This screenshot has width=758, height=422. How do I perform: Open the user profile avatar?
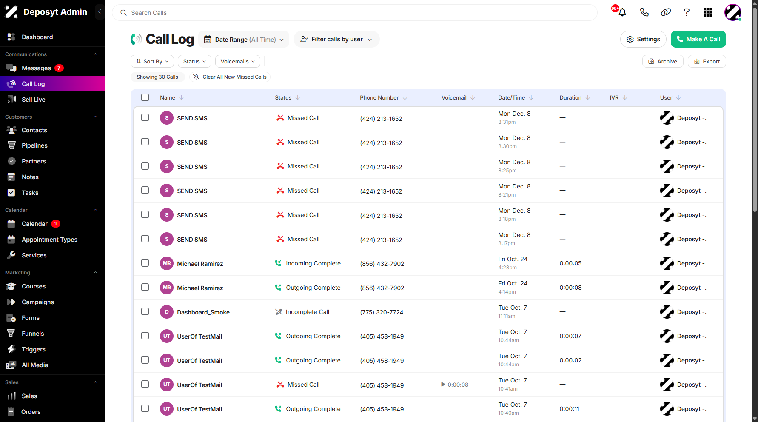(x=733, y=12)
